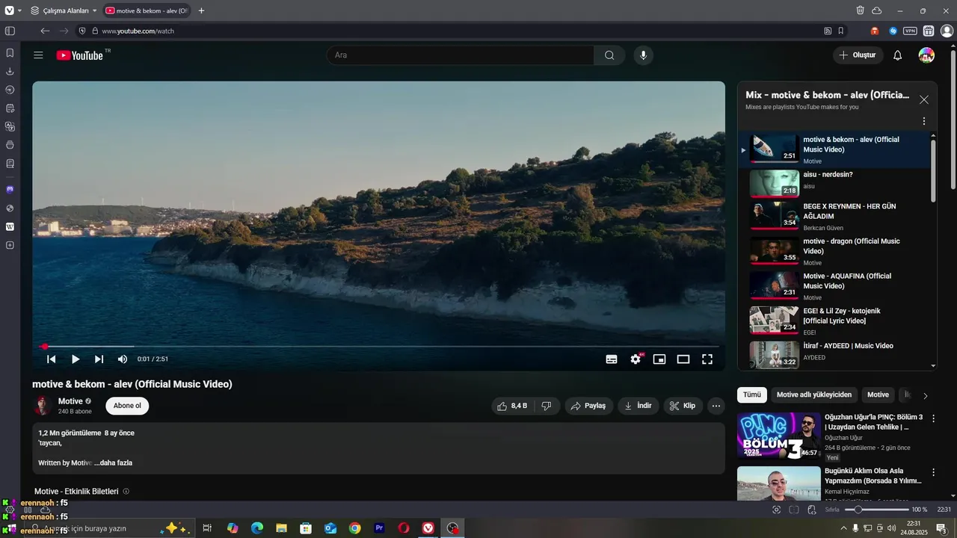Screen dimensions: 957x538
Task: Play 'BEGE X REYNMEN - HER GÜN AĞLADIM'
Action: coord(835,217)
